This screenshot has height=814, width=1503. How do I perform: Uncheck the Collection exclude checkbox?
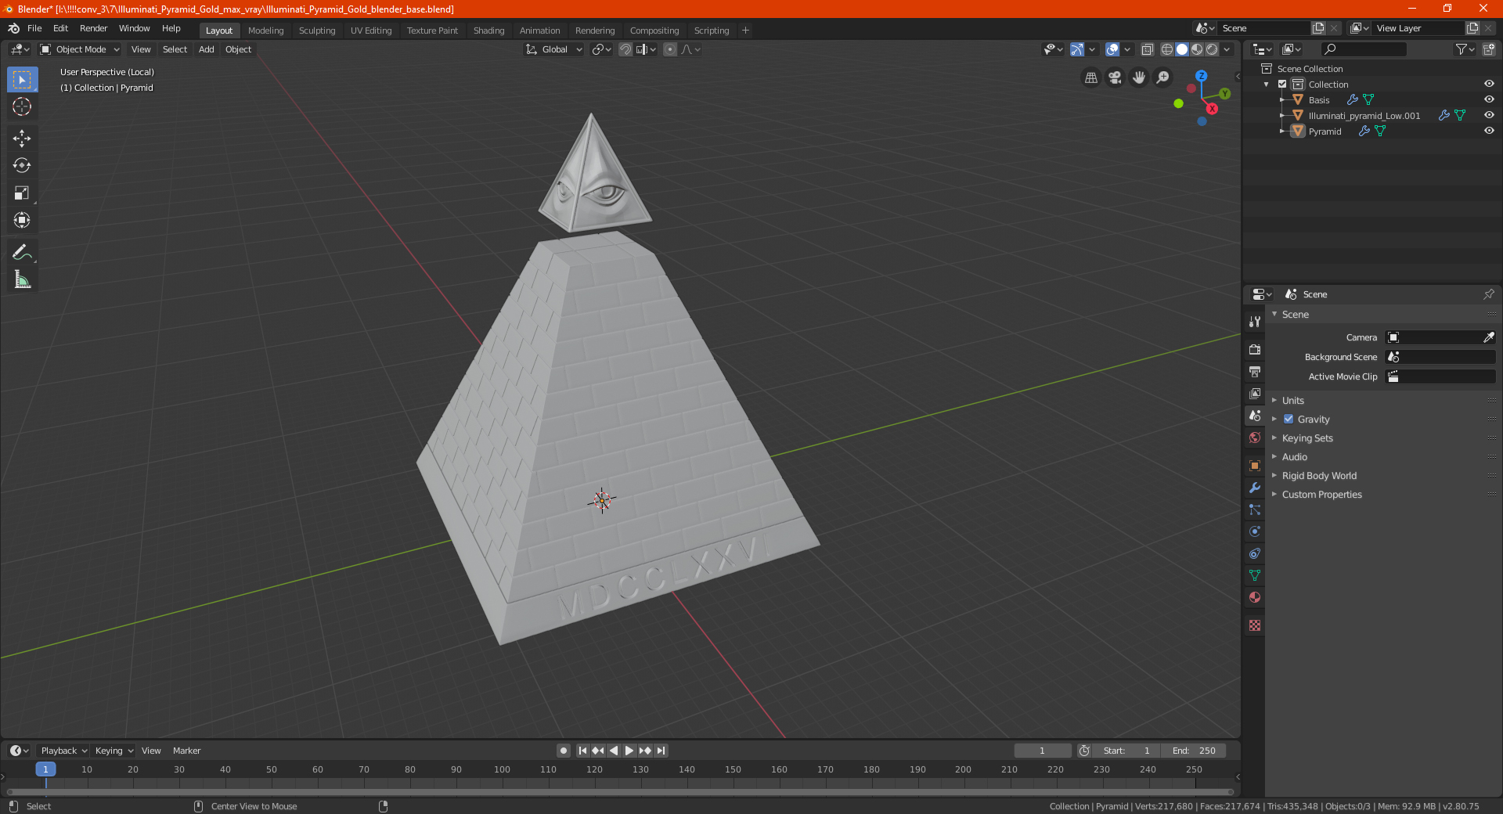click(1282, 84)
